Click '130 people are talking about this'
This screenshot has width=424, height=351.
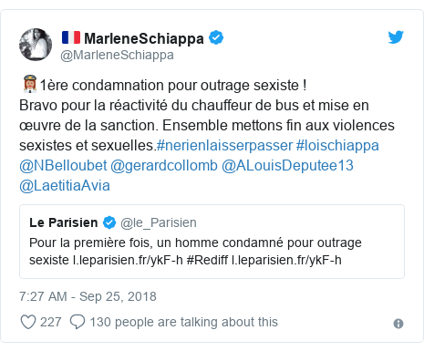click(x=184, y=322)
